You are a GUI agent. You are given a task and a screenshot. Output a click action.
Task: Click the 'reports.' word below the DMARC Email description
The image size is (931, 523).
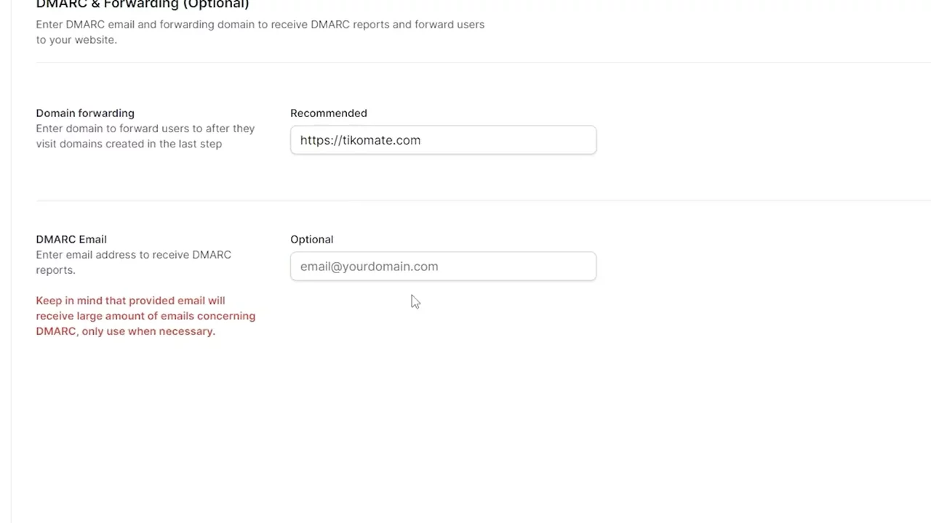coord(55,270)
